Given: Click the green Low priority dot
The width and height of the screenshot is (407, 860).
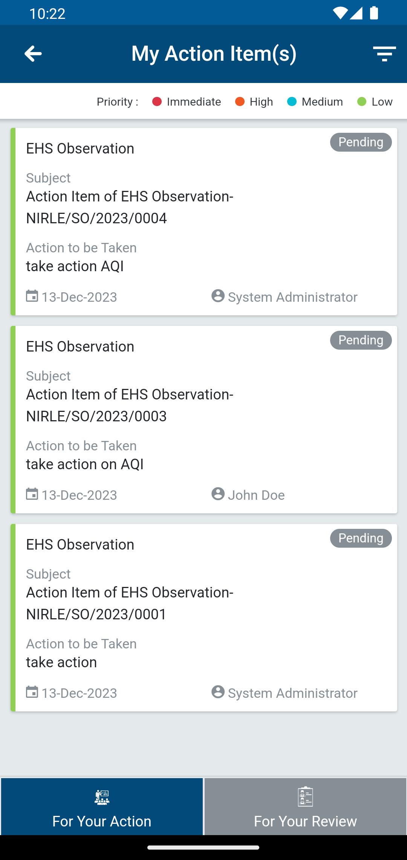Looking at the screenshot, I should 362,102.
